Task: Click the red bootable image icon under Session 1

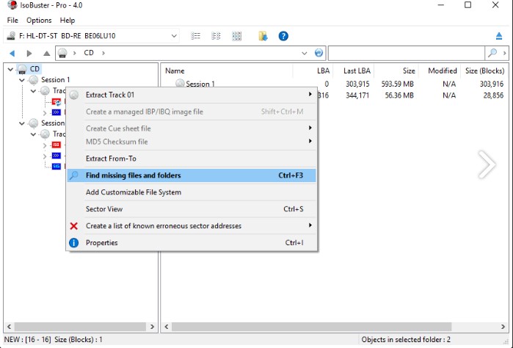Action: [57, 102]
